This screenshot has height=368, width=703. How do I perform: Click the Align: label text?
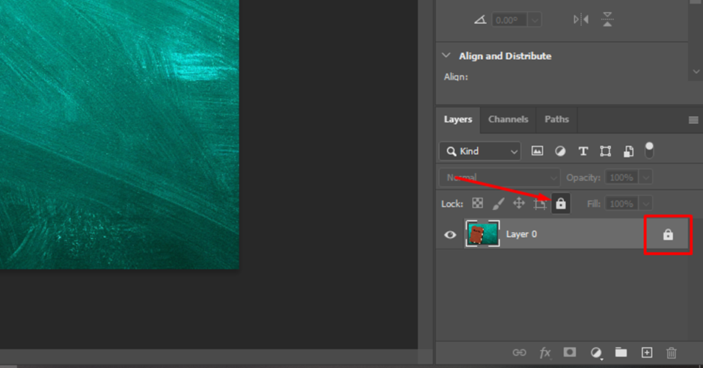[456, 76]
